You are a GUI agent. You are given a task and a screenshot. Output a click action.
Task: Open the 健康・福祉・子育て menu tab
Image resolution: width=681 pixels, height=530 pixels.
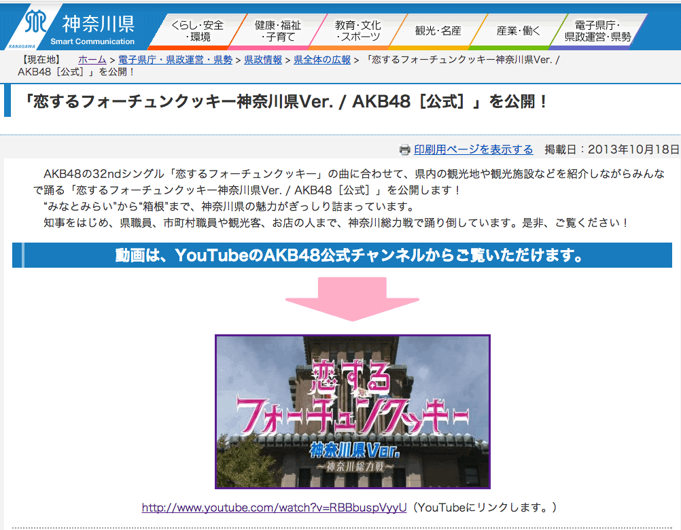pos(278,31)
